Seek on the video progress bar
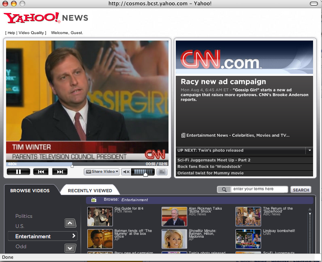The height and width of the screenshot is (262, 322). click(x=87, y=164)
